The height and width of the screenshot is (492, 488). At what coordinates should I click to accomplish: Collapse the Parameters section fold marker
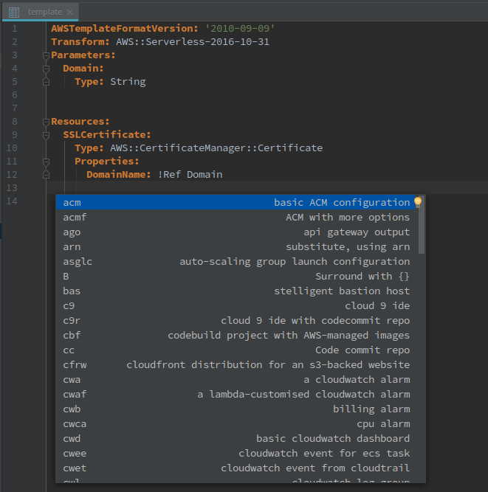point(46,55)
